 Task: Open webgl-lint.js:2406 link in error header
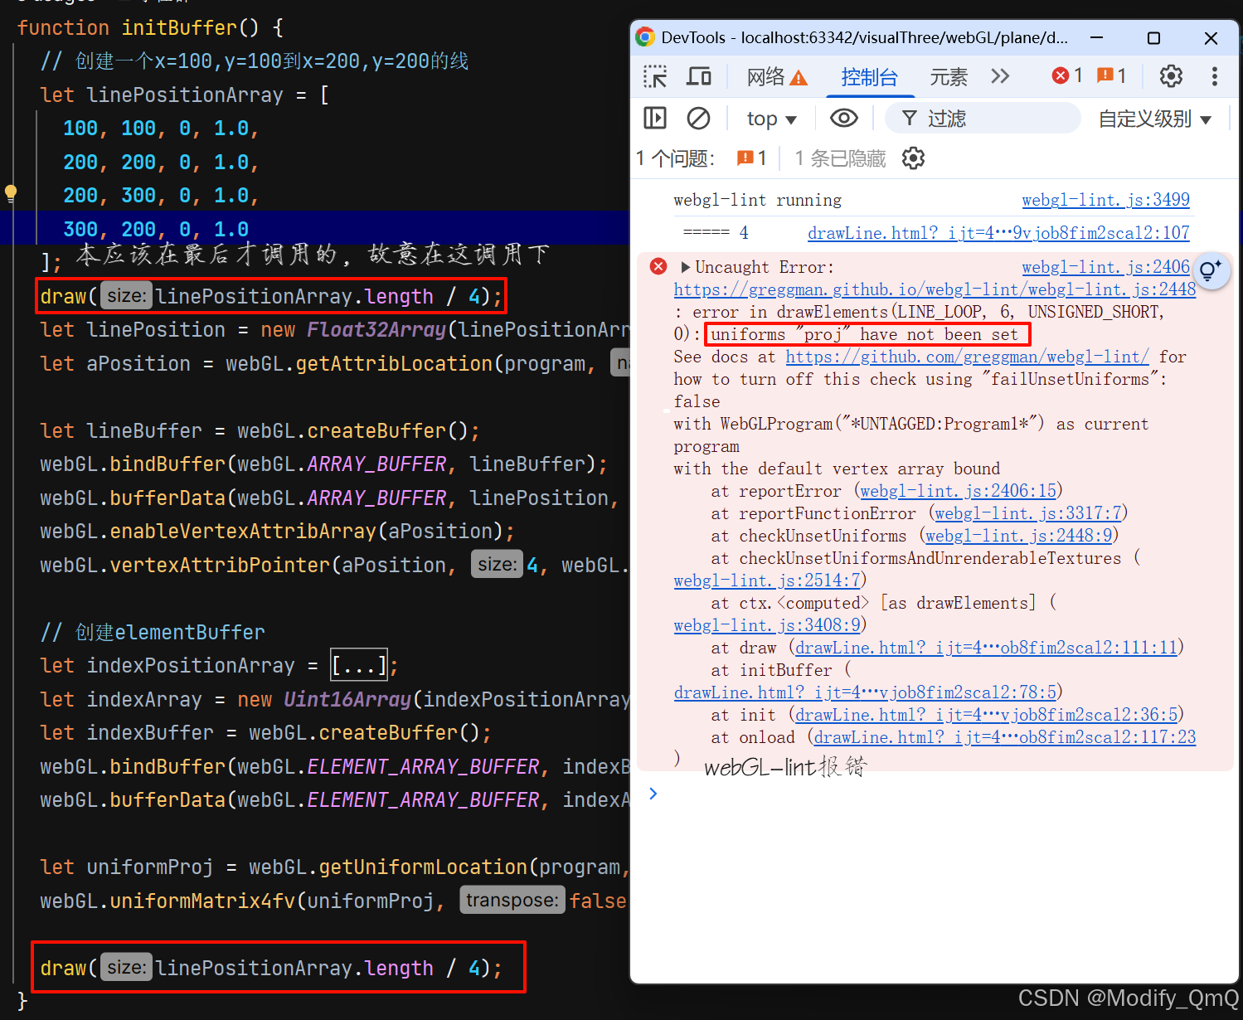(1105, 267)
